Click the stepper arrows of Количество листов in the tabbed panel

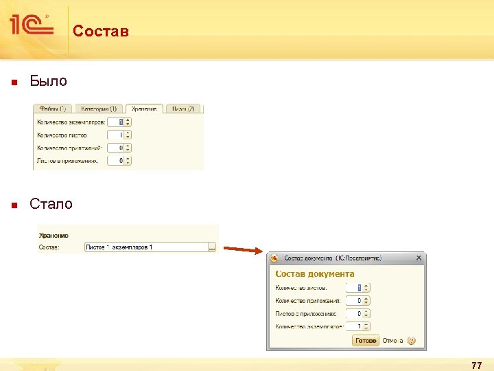pos(128,135)
